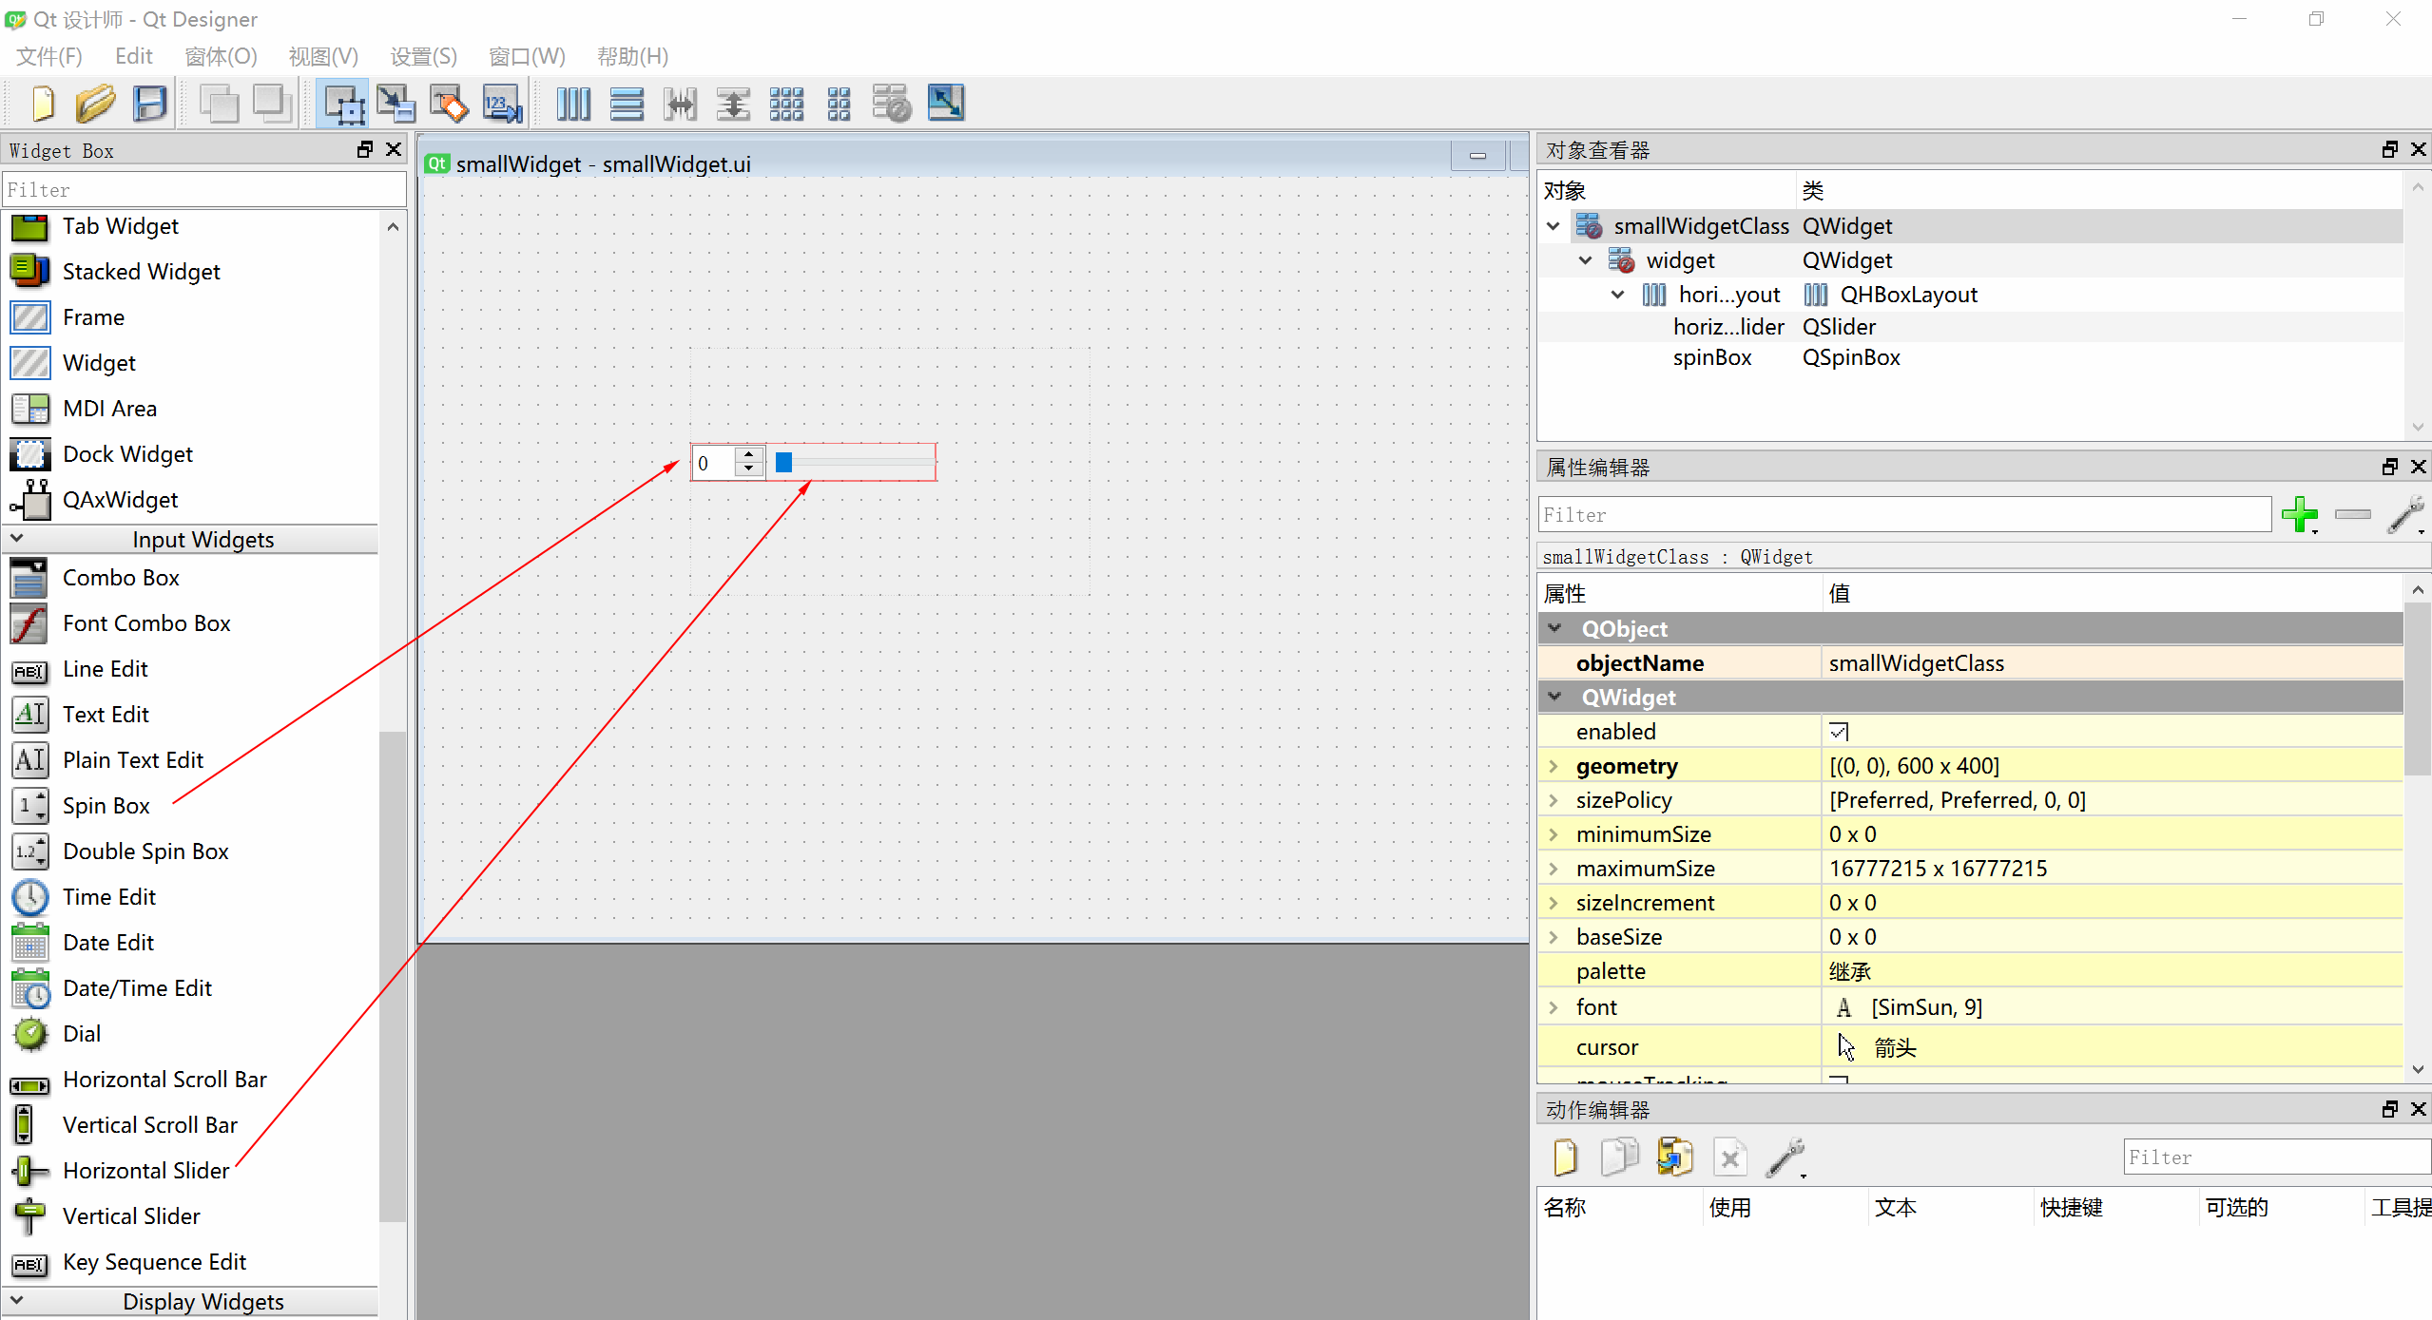This screenshot has width=2432, height=1320.
Task: Toggle the enabled property checkbox
Action: click(1839, 732)
